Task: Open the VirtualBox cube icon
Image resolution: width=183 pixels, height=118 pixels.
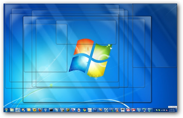Action: (46, 110)
